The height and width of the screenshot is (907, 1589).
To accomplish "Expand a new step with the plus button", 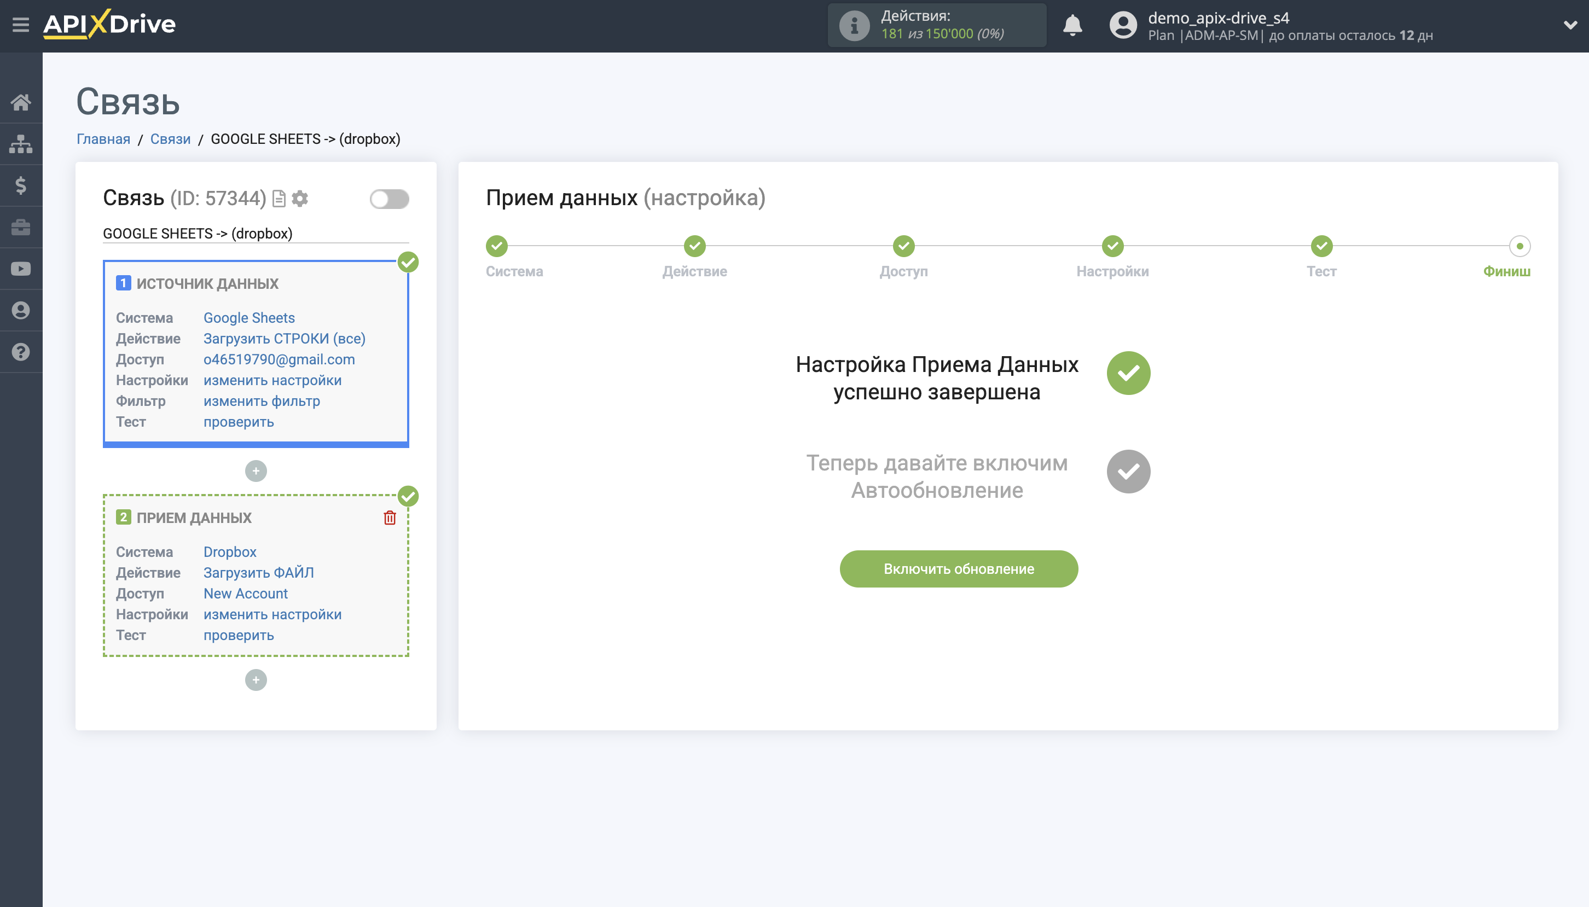I will [x=256, y=679].
